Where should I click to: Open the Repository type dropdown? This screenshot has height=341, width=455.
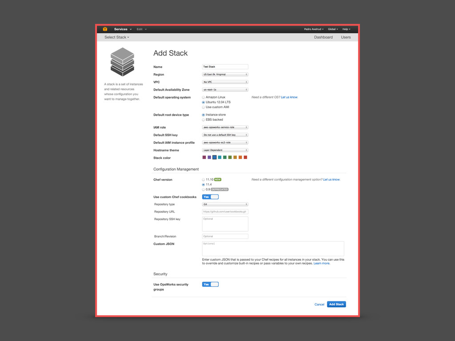[225, 204]
